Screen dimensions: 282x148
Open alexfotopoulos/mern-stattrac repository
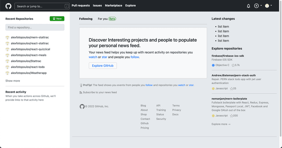[30, 38]
